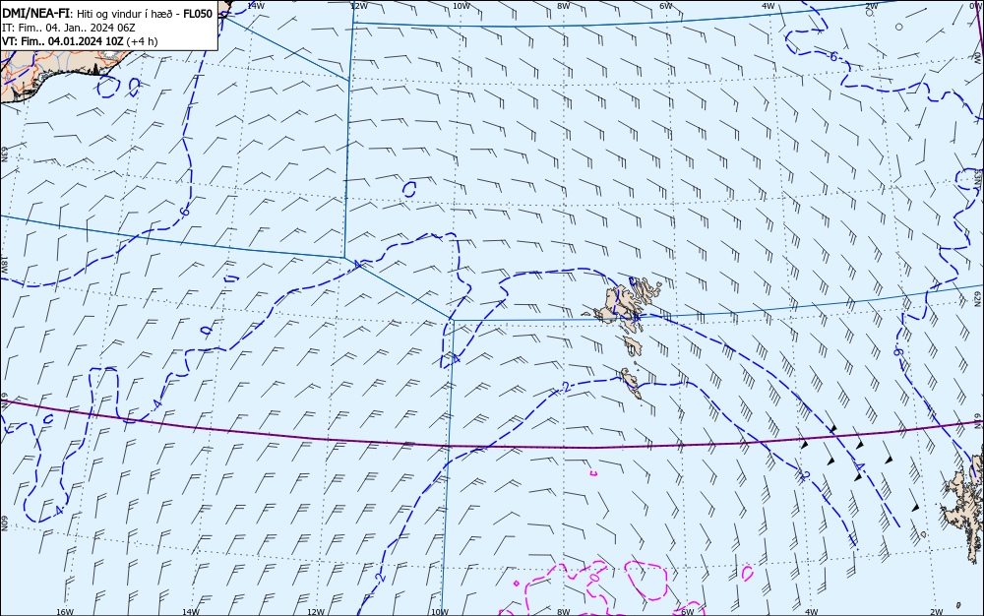Image resolution: width=984 pixels, height=616 pixels.
Task: Click the valid time '04.01.2024 10Z' text
Action: pyautogui.click(x=86, y=41)
